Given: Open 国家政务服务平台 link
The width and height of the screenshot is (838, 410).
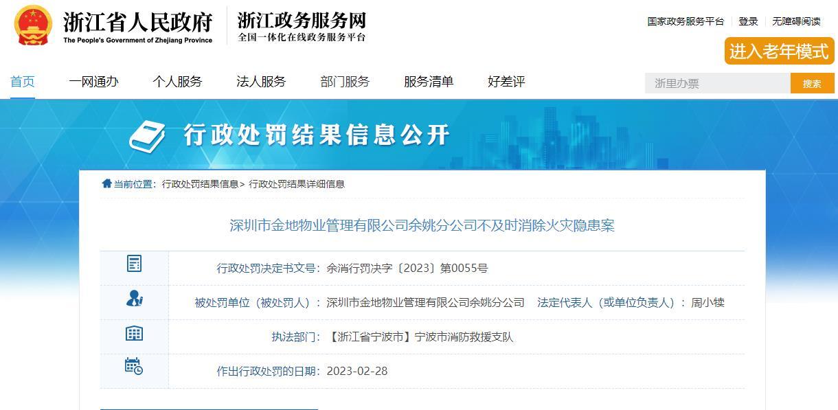Looking at the screenshot, I should point(686,21).
